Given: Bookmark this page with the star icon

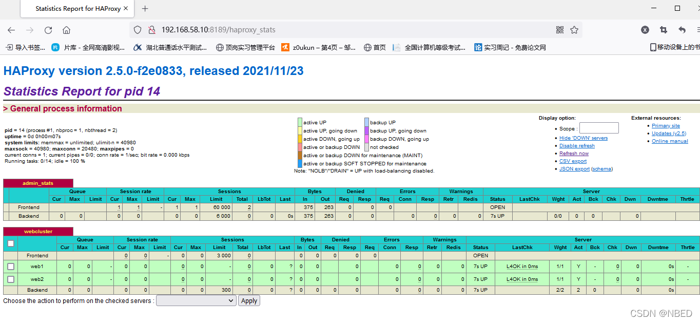Looking at the screenshot, I should point(574,30).
